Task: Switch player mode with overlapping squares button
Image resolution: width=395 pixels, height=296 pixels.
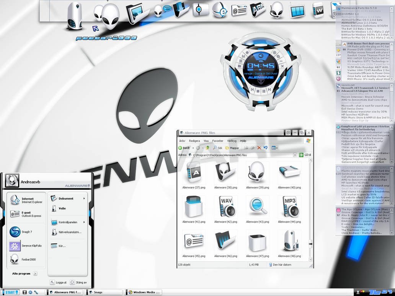Action: [x=278, y=56]
